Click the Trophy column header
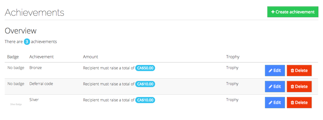323x120 pixels. point(233,57)
